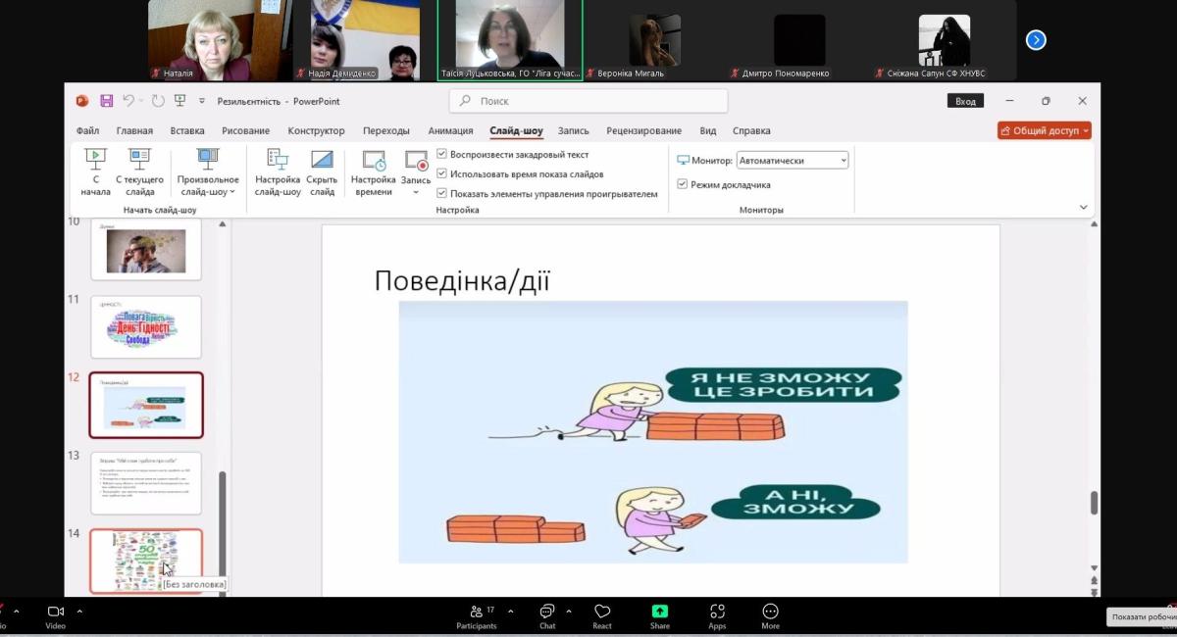Open slideshow setup (Настройка слайд-шоу)
The image size is (1177, 637).
pos(278,160)
